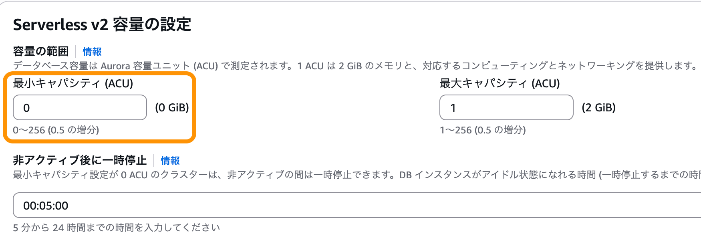Click the 最大キャパシティ (ACU) label text

[500, 83]
